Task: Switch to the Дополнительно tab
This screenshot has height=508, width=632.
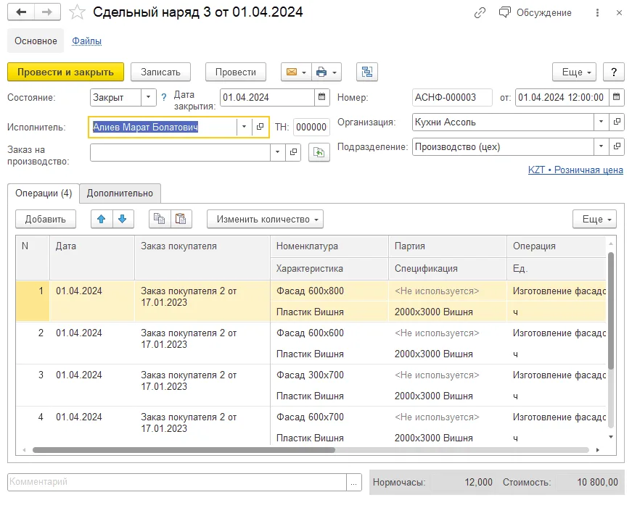Action: (120, 193)
